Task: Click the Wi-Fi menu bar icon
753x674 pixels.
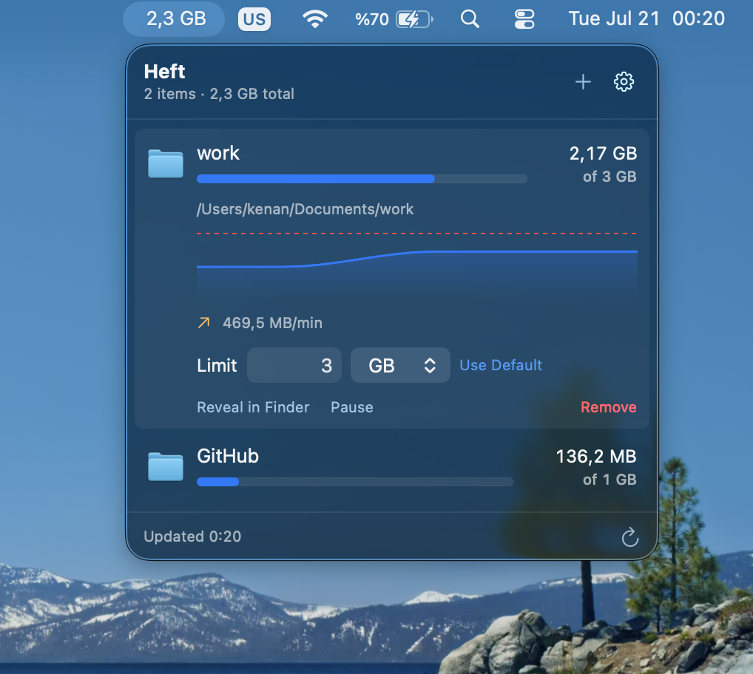Action: tap(315, 19)
